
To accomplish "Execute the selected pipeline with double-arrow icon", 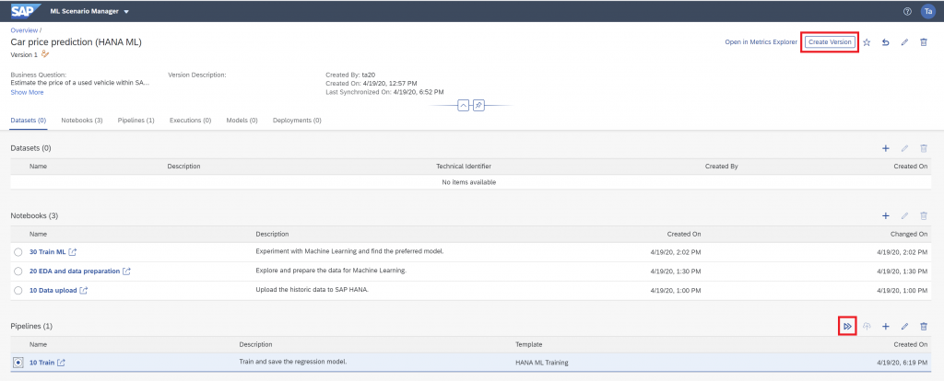I will coord(848,327).
